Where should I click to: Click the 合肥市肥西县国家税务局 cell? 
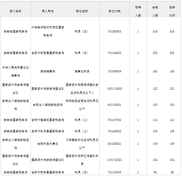(48, 53)
